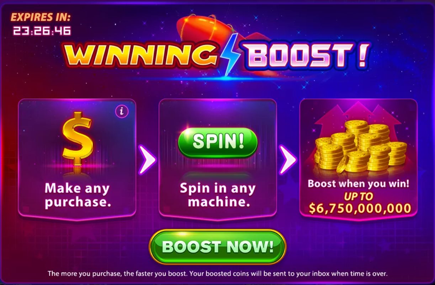Select the Make any purchase card text
This screenshot has width=435, height=285.
[78, 195]
